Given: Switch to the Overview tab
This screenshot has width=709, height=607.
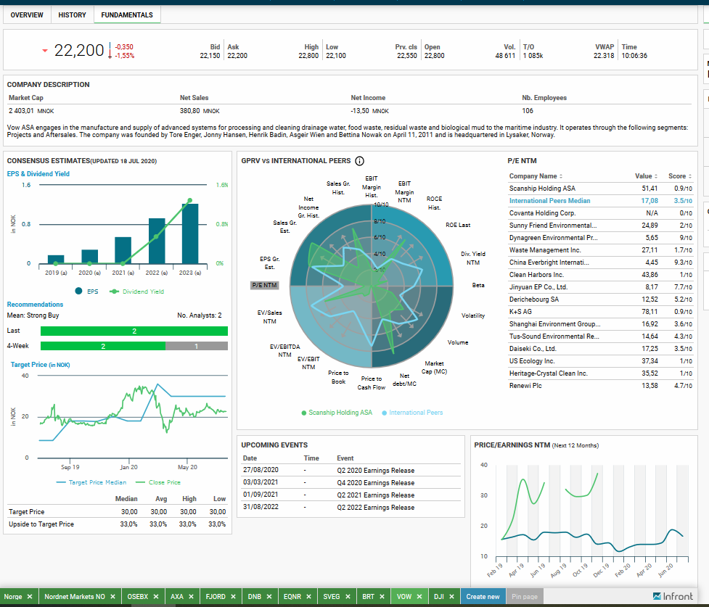Looking at the screenshot, I should (27, 15).
